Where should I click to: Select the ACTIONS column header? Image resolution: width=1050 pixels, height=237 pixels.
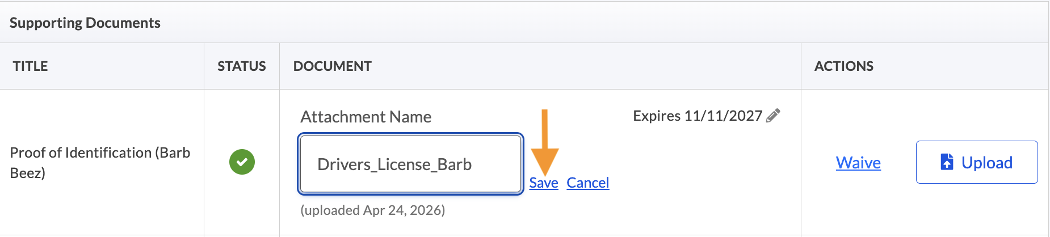coord(844,66)
